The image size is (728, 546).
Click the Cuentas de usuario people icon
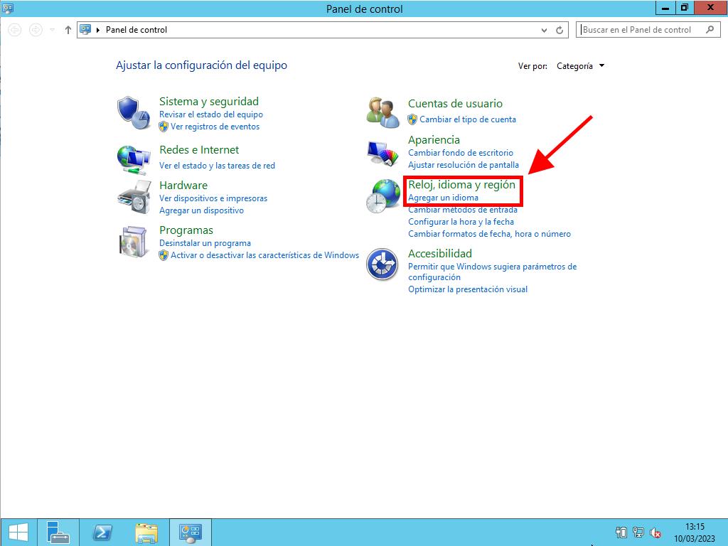[382, 112]
